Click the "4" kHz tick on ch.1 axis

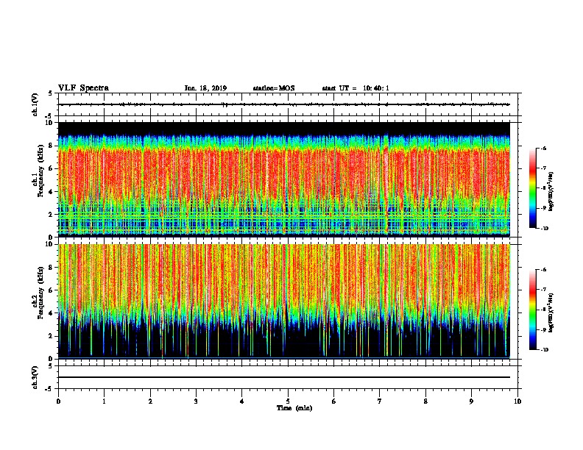[52, 192]
